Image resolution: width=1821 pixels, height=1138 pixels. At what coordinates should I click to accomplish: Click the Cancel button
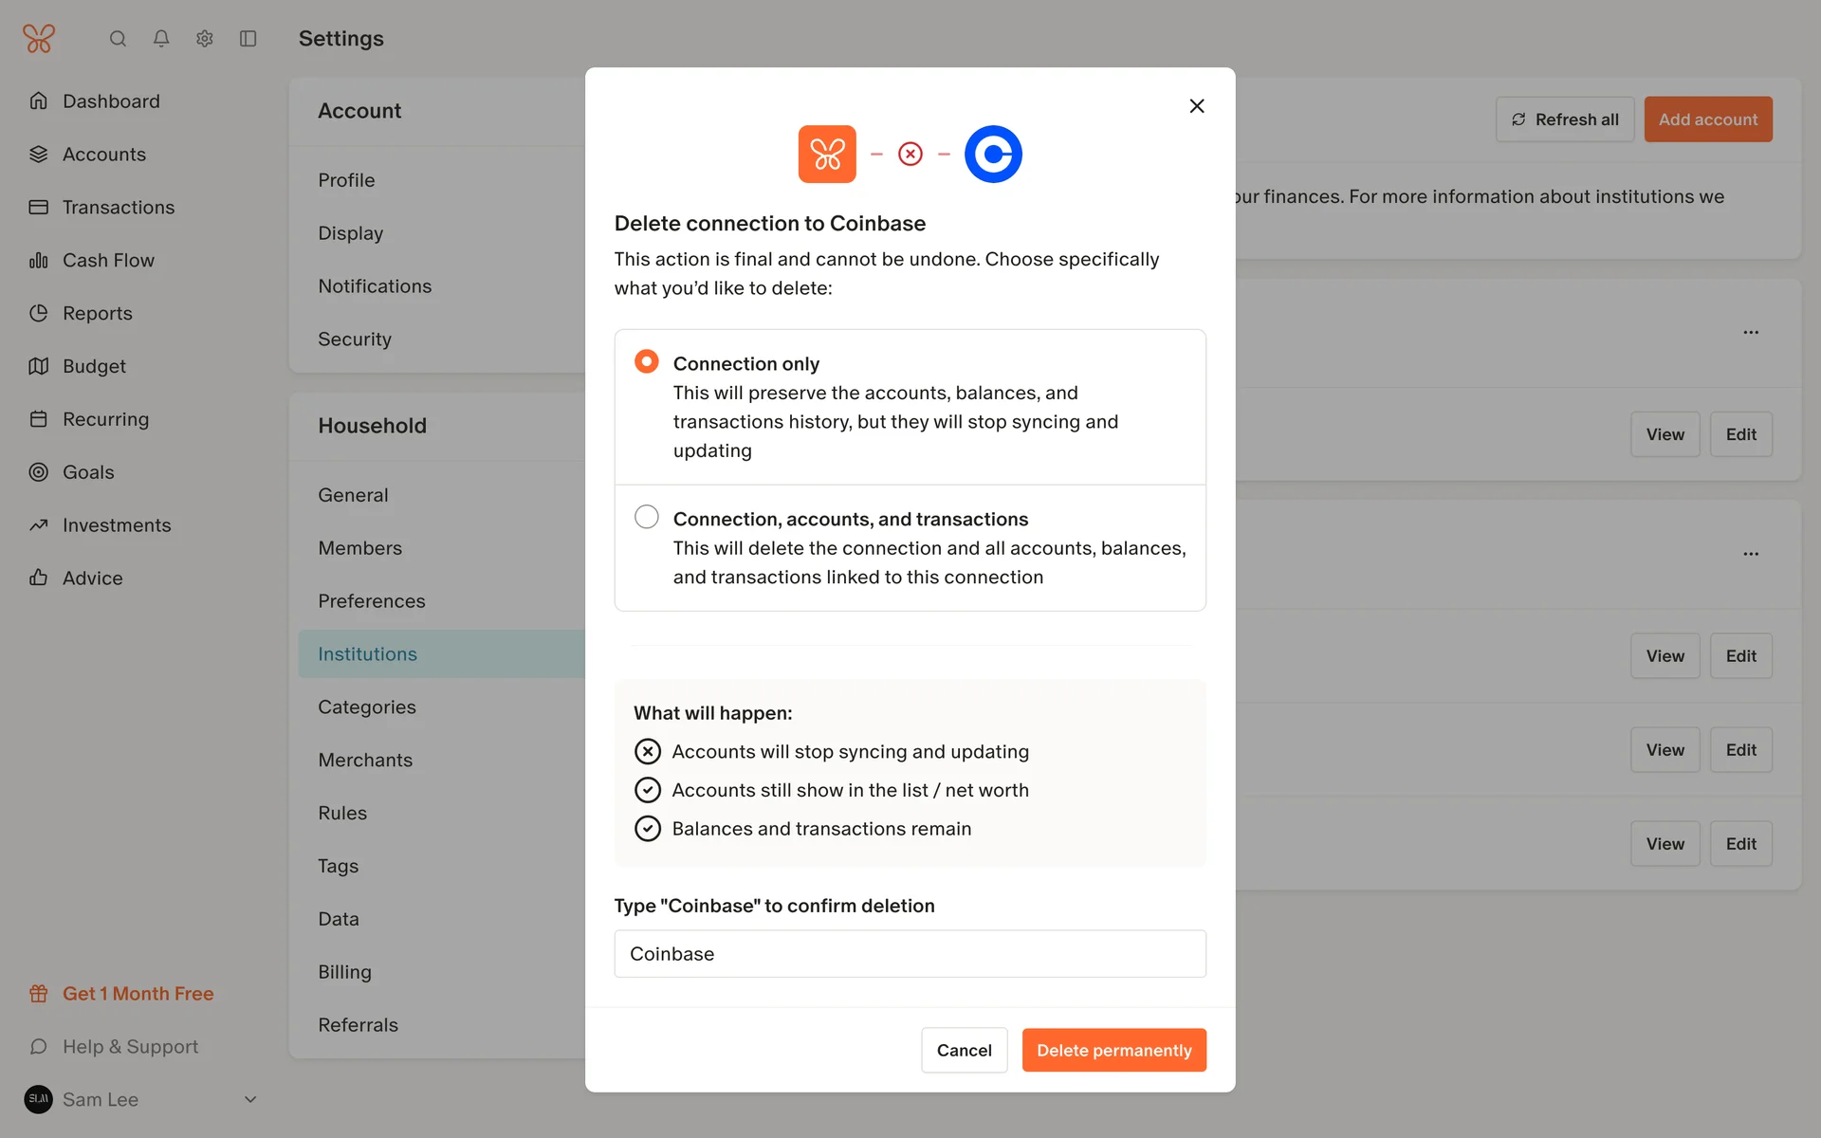(x=964, y=1051)
